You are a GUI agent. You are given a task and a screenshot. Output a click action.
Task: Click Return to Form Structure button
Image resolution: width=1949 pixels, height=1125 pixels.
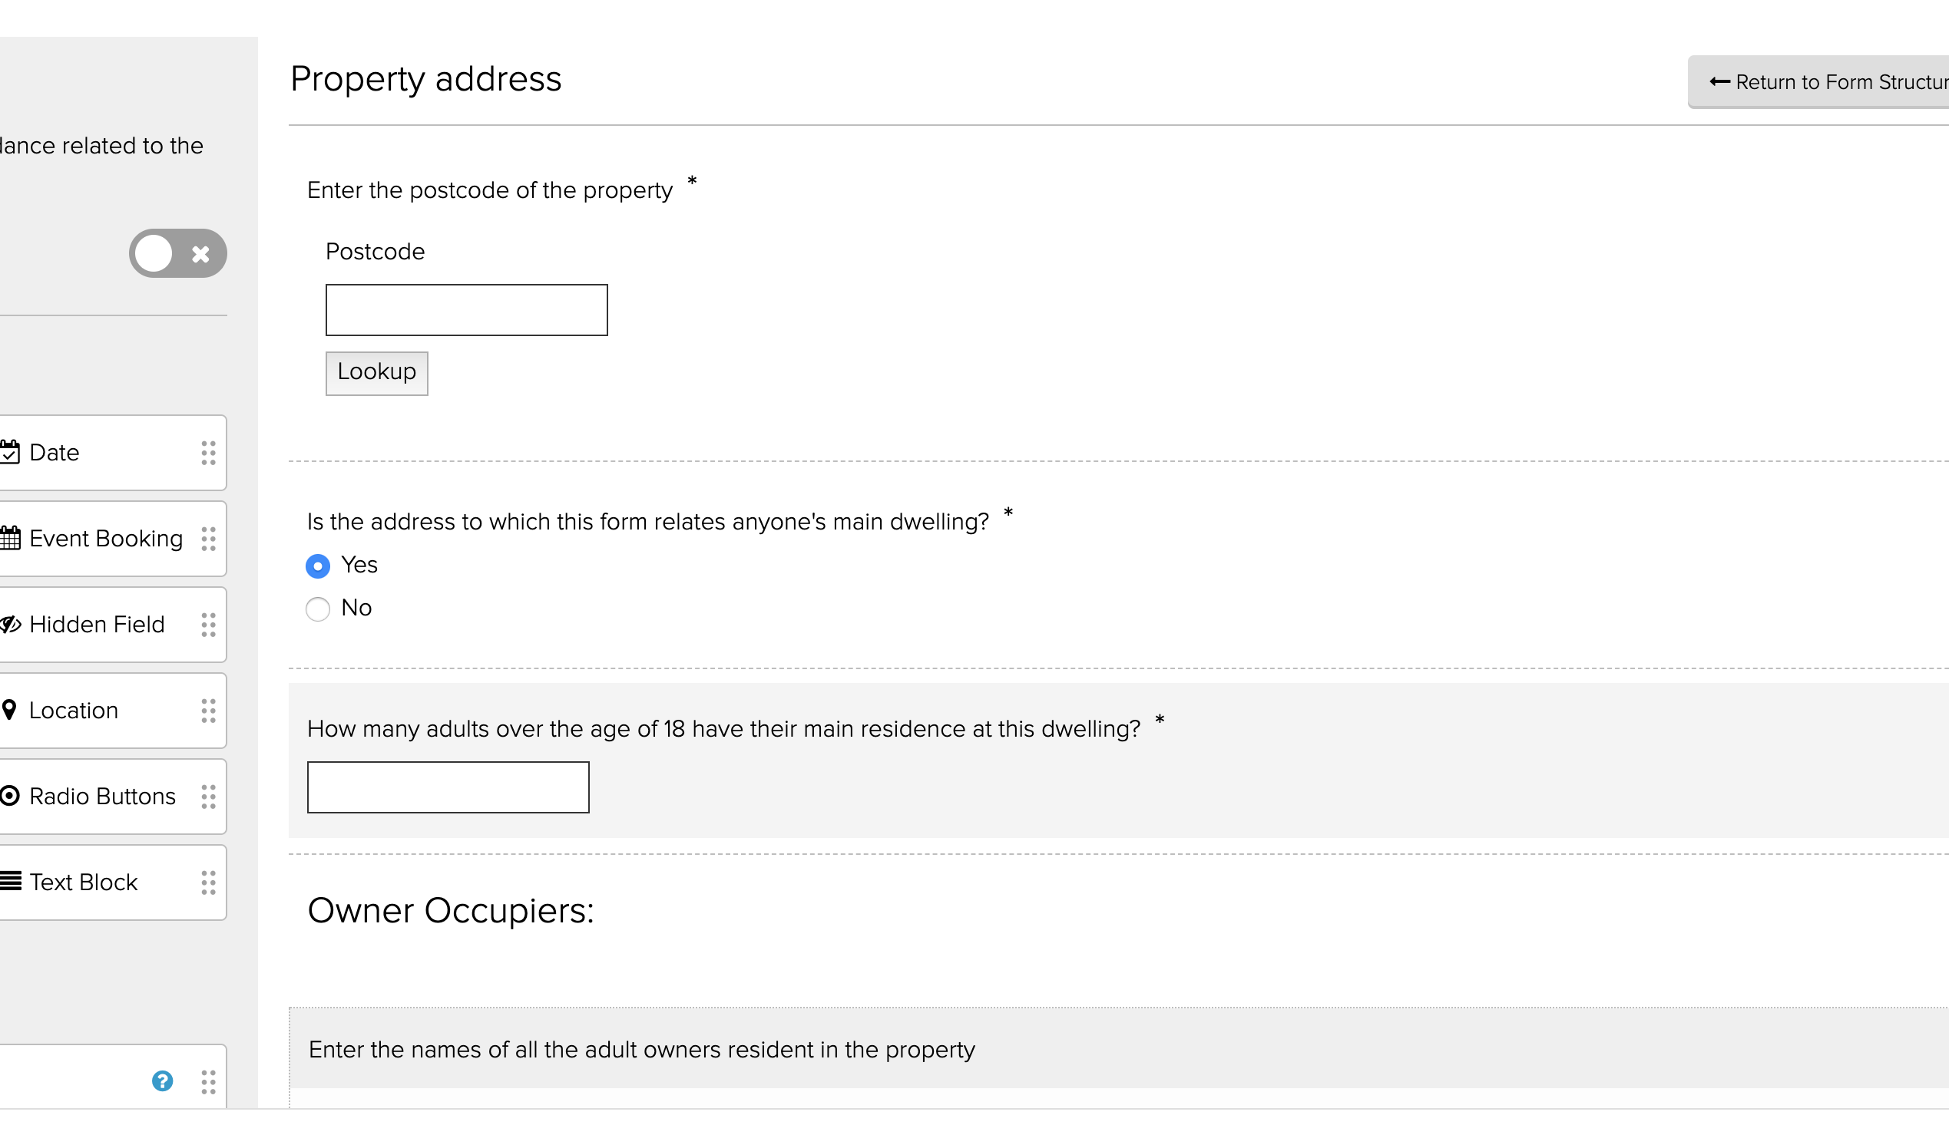pyautogui.click(x=1826, y=82)
